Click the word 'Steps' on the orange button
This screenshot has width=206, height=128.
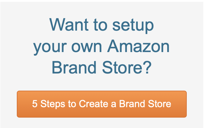[x=53, y=104]
